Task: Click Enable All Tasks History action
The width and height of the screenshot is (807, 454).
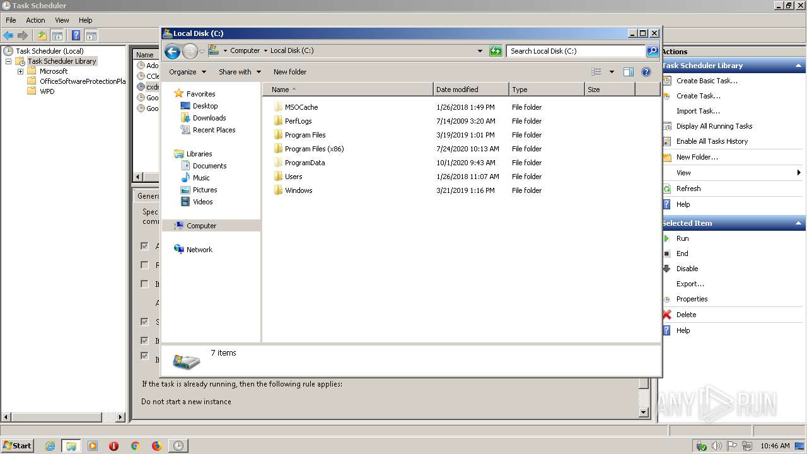Action: [x=712, y=141]
